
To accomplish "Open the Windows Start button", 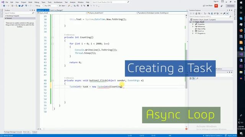I will click(x=241, y=3).
